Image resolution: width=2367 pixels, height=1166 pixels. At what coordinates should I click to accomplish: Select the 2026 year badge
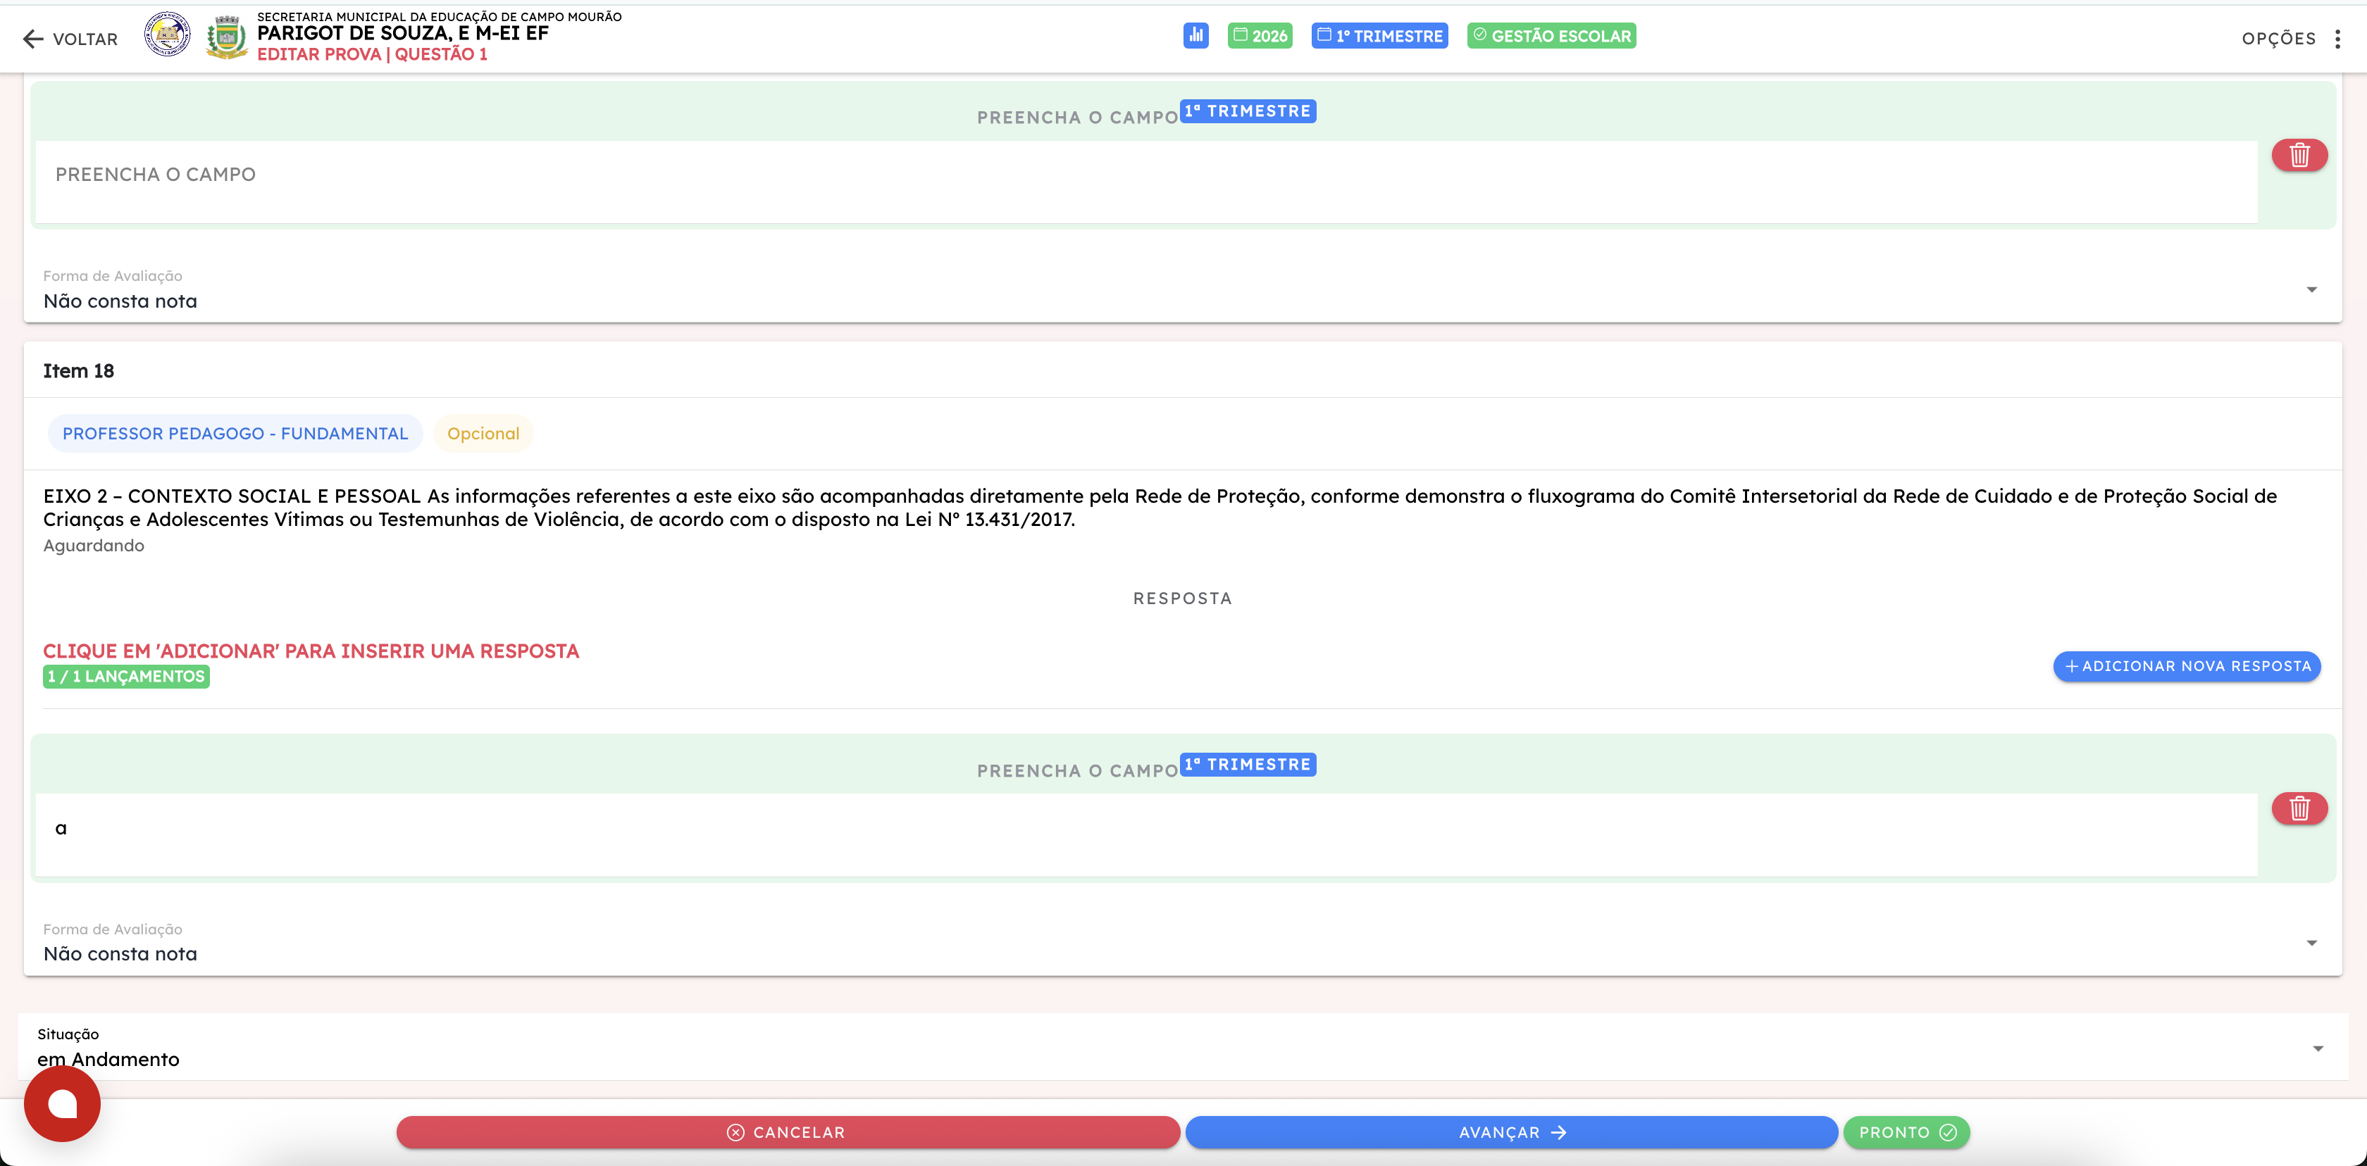click(x=1260, y=36)
